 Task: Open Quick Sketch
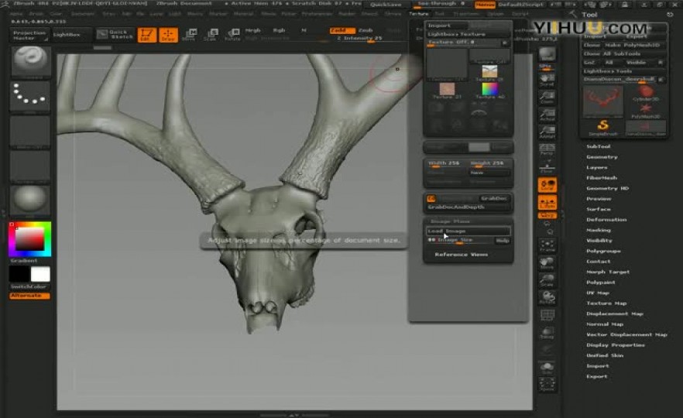[x=115, y=35]
